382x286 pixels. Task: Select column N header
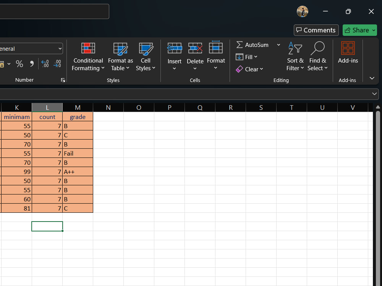(x=108, y=108)
